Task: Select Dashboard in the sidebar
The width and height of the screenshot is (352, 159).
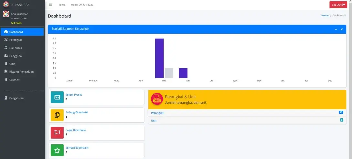Action: click(x=22, y=32)
